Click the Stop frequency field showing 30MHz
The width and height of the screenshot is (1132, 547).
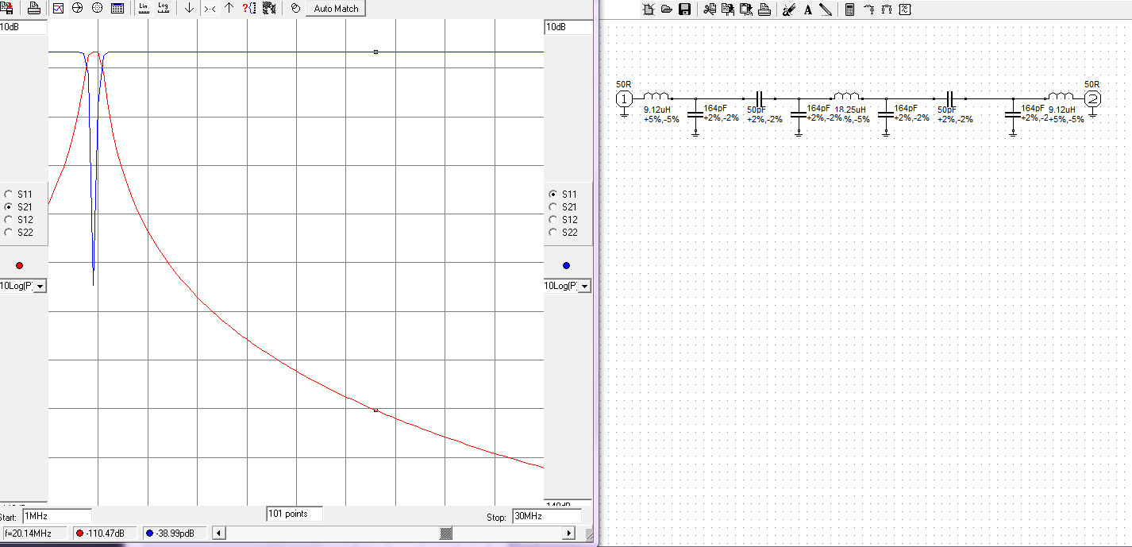coord(546,516)
